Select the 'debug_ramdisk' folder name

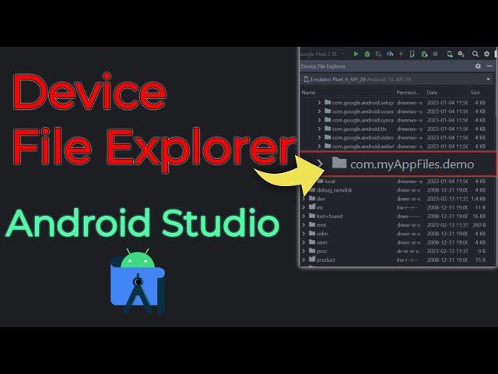coord(334,190)
